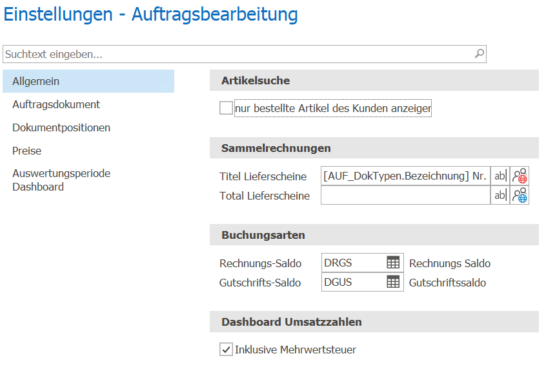This screenshot has height=365, width=546.
Task: Open lookup table for Rechnungs-Saldo DRGS
Action: coord(393,263)
